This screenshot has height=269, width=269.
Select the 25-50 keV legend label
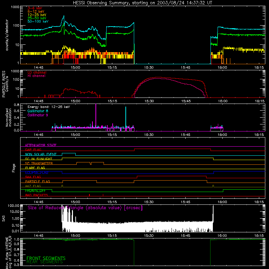pyautogui.click(x=37, y=18)
